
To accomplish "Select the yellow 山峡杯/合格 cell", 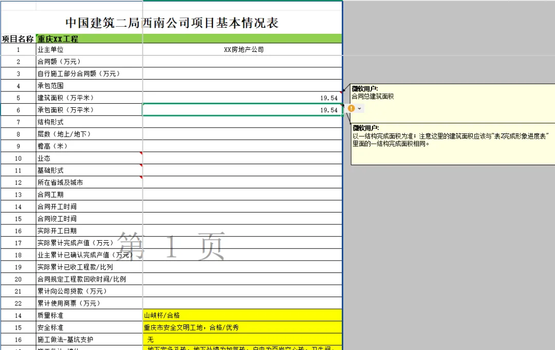I will coord(243,315).
